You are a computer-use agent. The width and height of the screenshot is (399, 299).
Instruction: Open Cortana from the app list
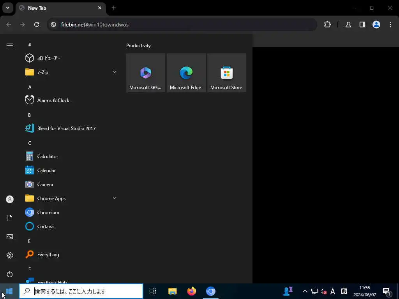[x=71, y=226]
